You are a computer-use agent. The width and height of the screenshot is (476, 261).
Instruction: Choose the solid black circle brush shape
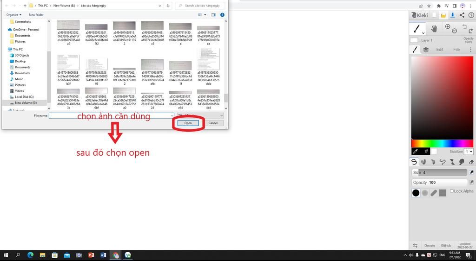[x=416, y=193]
